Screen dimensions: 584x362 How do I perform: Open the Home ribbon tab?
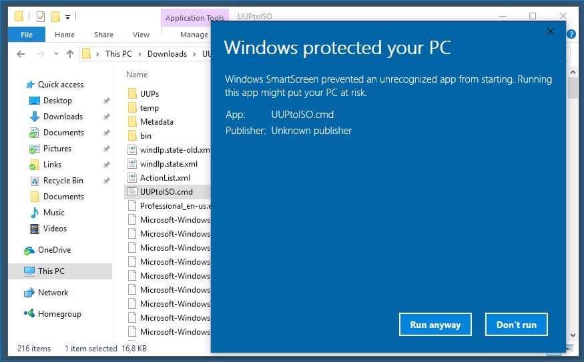[x=65, y=35]
